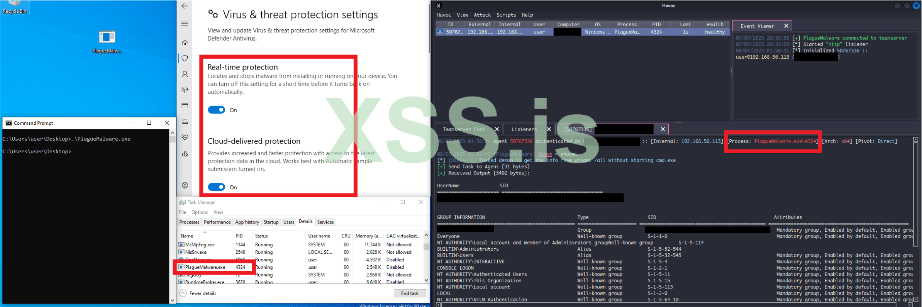Open the Options menu in Task Manager
This screenshot has height=307, width=922.
(200, 212)
